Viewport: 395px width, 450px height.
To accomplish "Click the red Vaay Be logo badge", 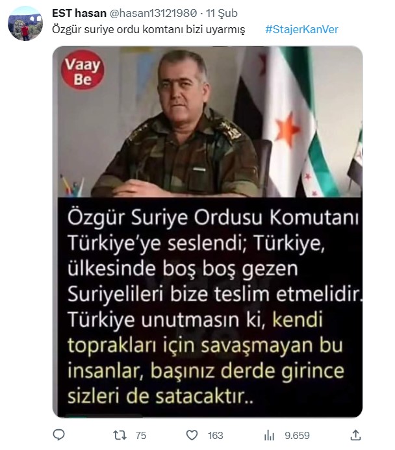I will point(83,70).
